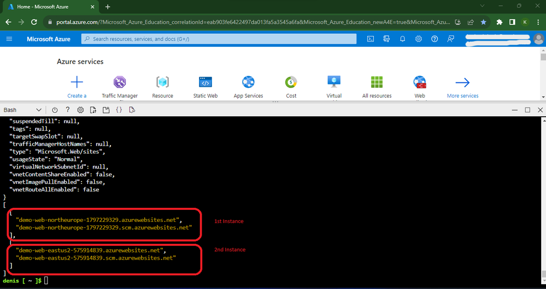Image resolution: width=546 pixels, height=289 pixels.
Task: Open Cloud Shell help question mark
Action: [x=68, y=110]
